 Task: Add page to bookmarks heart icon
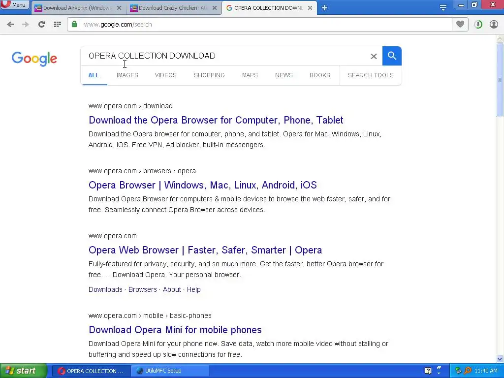[x=460, y=24]
